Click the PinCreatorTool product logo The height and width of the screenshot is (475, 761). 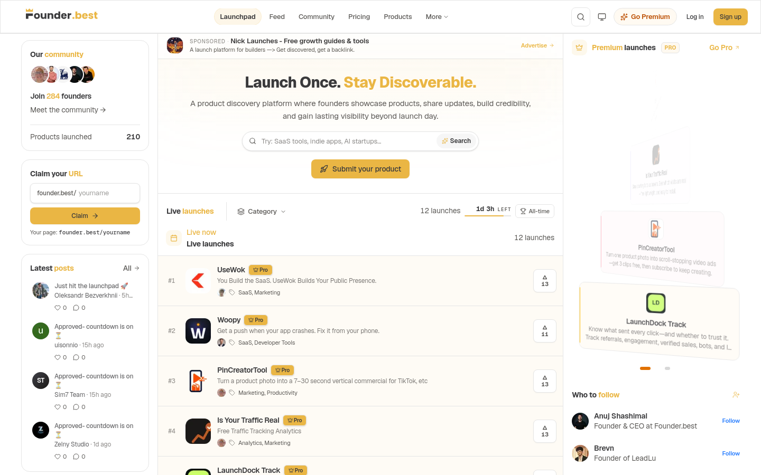click(198, 381)
